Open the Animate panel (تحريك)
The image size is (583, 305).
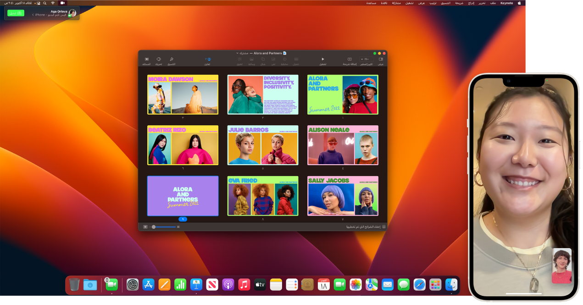[159, 60]
